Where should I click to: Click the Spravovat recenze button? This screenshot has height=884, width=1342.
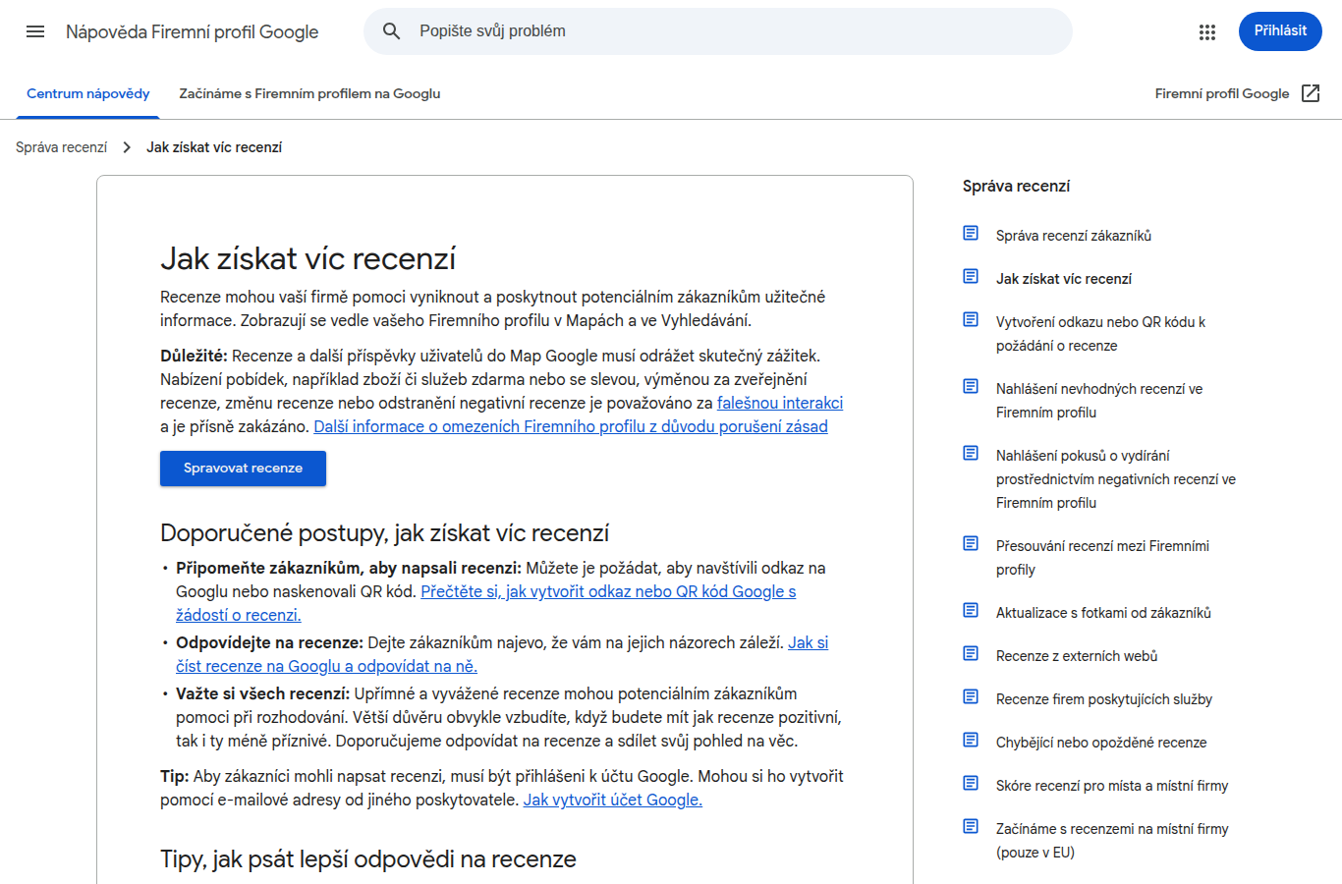(243, 469)
